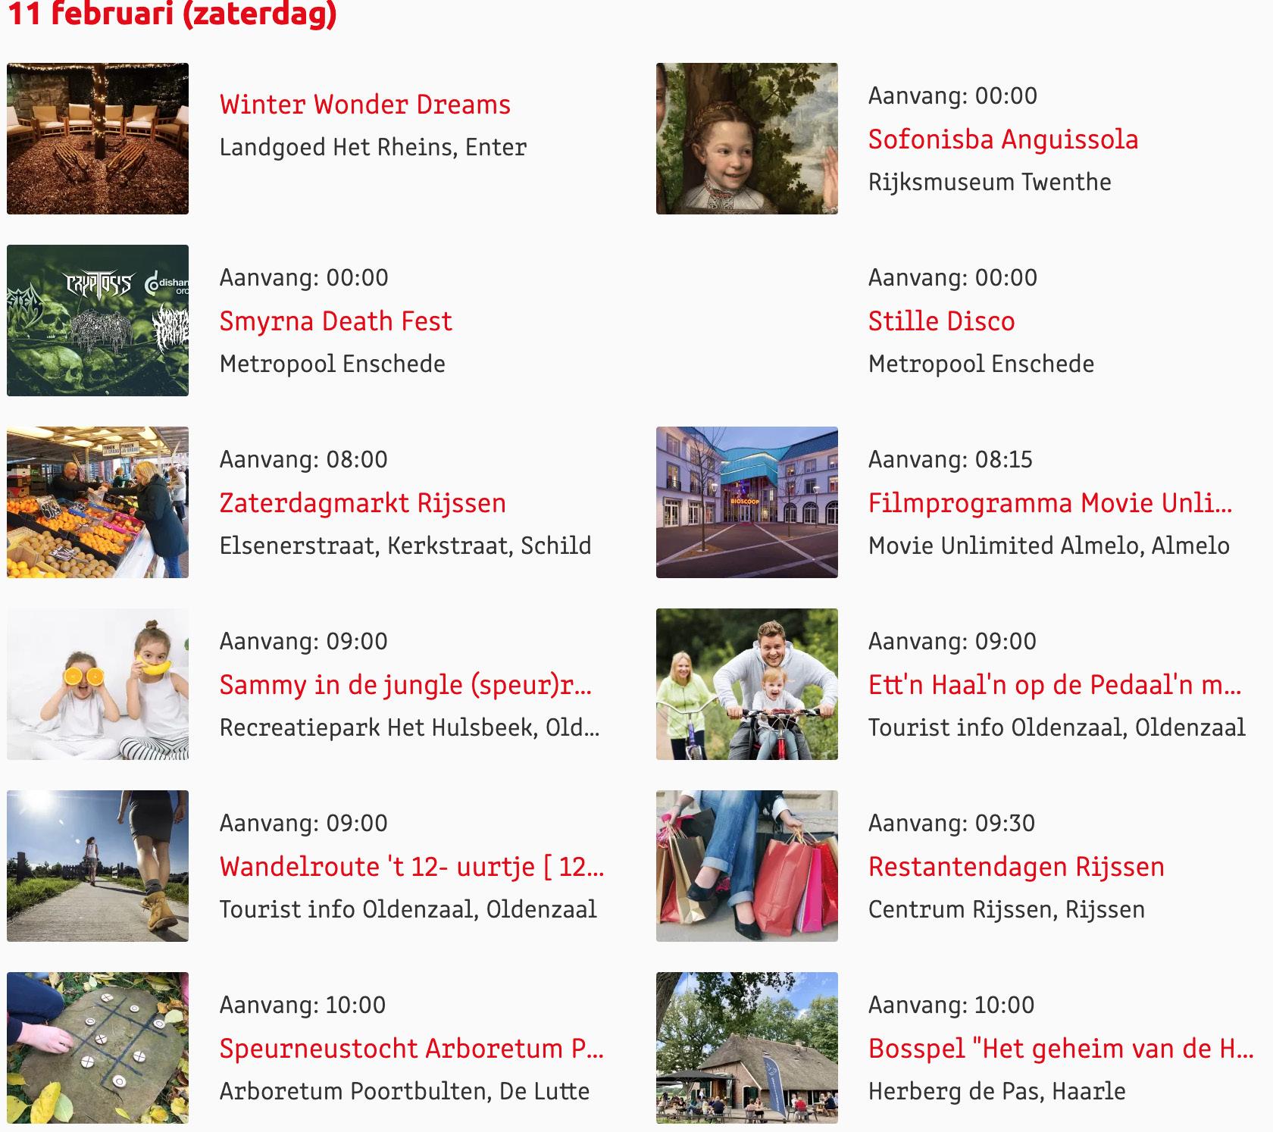Open the Stille Disco event link
The height and width of the screenshot is (1132, 1273).
[941, 321]
